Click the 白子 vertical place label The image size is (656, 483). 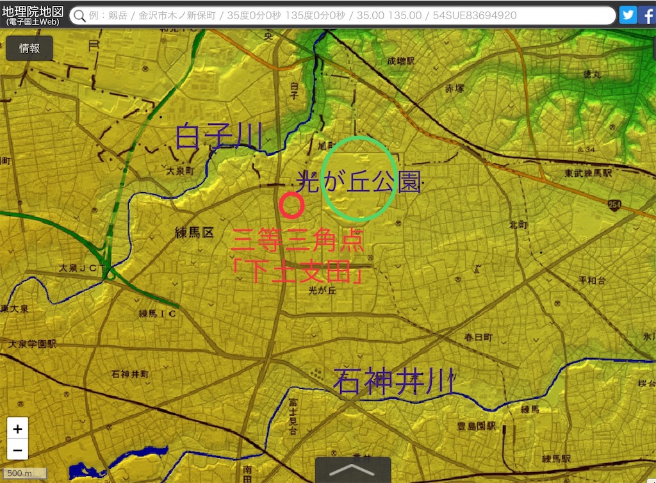click(x=295, y=91)
